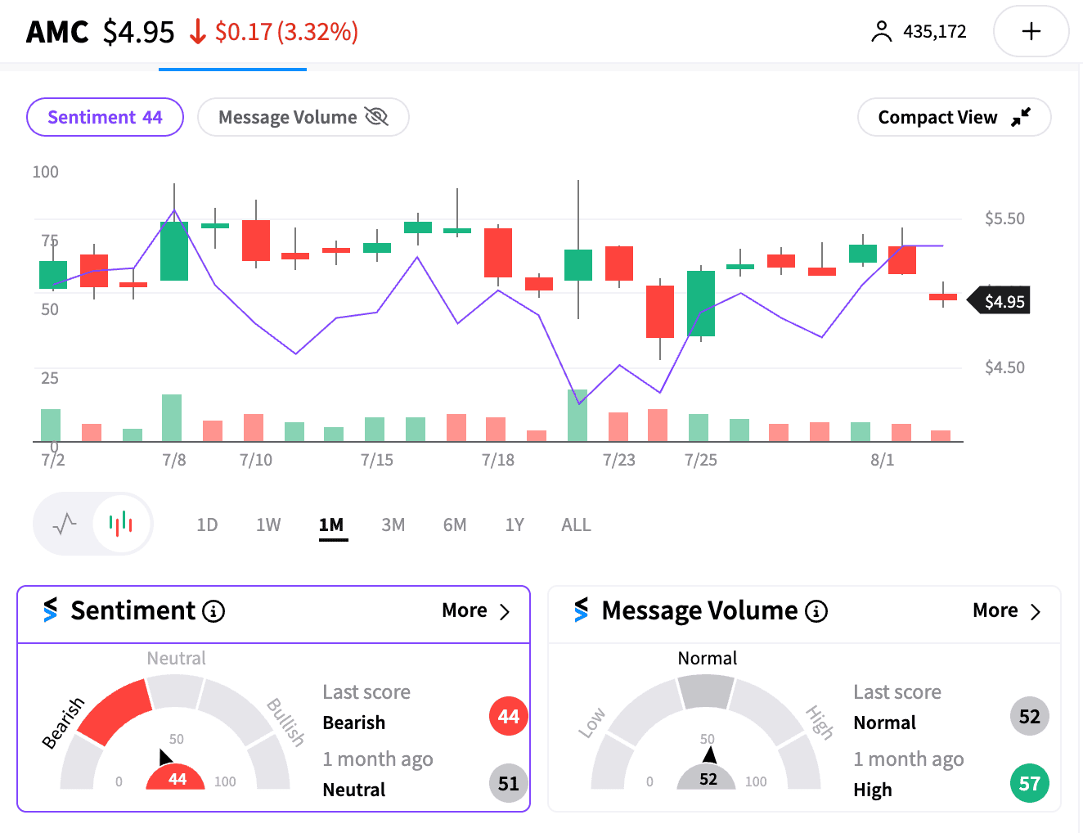The height and width of the screenshot is (833, 1083).
Task: Click More link in Message Volume card
Action: click(995, 610)
